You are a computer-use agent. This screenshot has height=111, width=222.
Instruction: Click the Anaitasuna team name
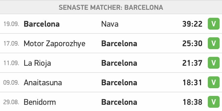43,83
